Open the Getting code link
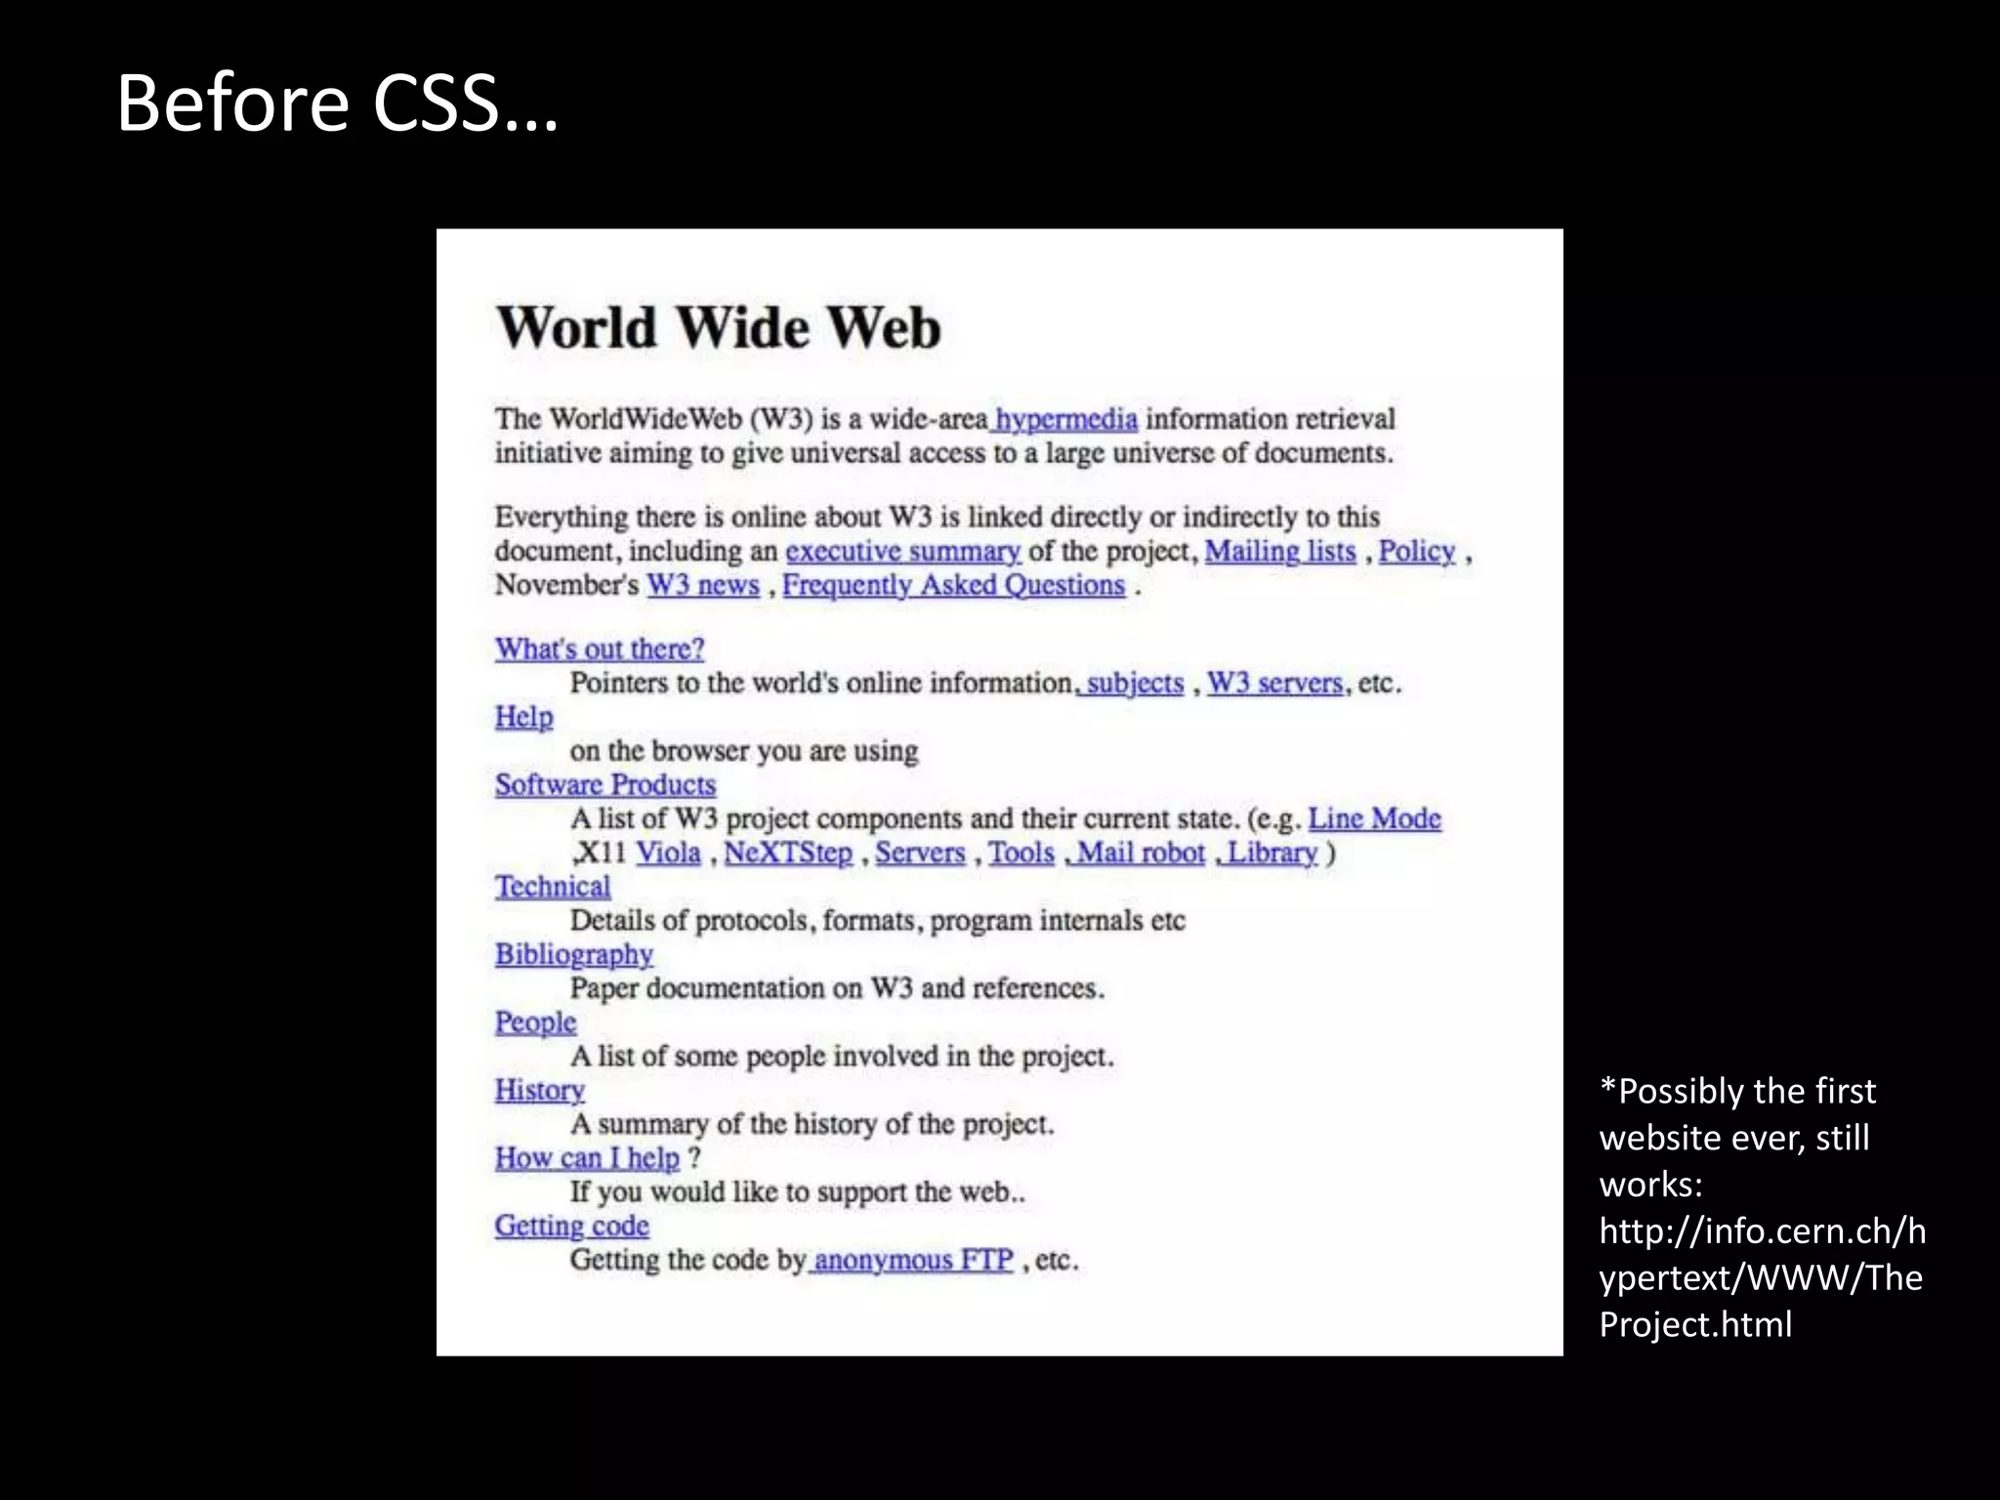Viewport: 2000px width, 1500px height. 572,1226
